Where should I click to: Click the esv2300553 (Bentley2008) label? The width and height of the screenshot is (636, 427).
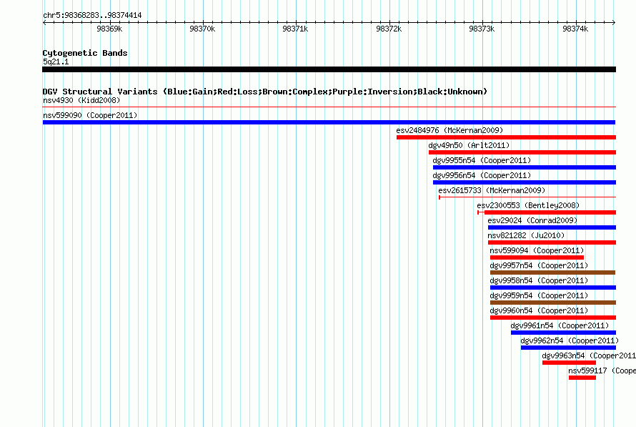pyautogui.click(x=528, y=205)
